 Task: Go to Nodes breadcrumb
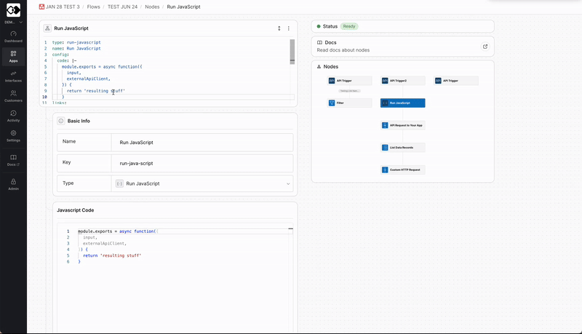point(152,7)
